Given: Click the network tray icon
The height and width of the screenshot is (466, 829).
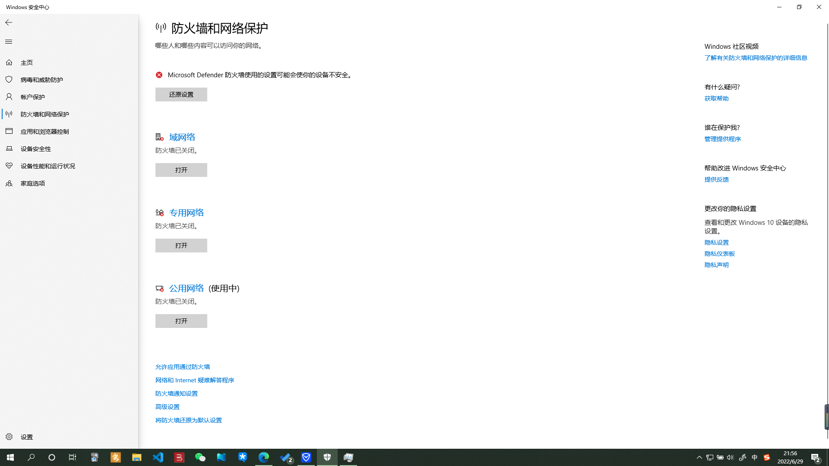Looking at the screenshot, I should coord(710,457).
